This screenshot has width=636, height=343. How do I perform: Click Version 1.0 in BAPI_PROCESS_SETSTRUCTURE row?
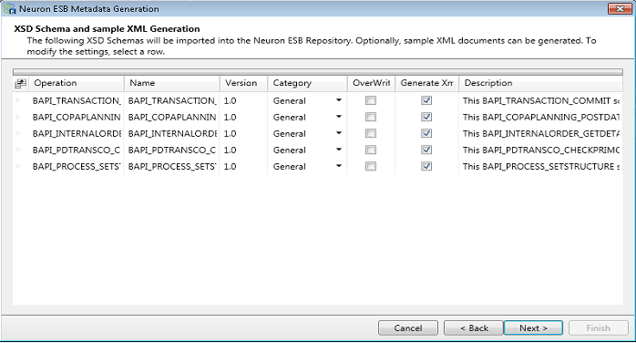(x=230, y=166)
